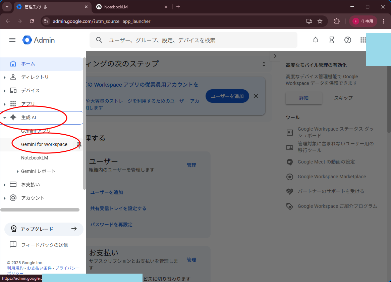Expand the Gemini レポート submenu
Screen dimensions: 391x282
(x=18, y=171)
